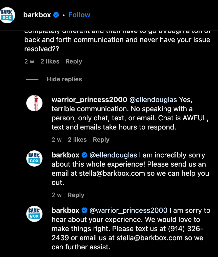Open @ellendouglas mention in barkbox's reply
The width and height of the screenshot is (218, 257).
click(113, 155)
